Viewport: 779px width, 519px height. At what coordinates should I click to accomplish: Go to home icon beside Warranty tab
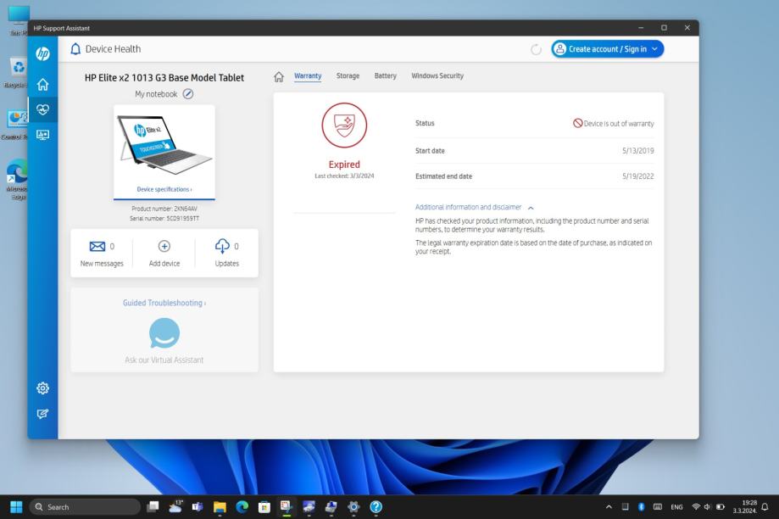point(278,76)
